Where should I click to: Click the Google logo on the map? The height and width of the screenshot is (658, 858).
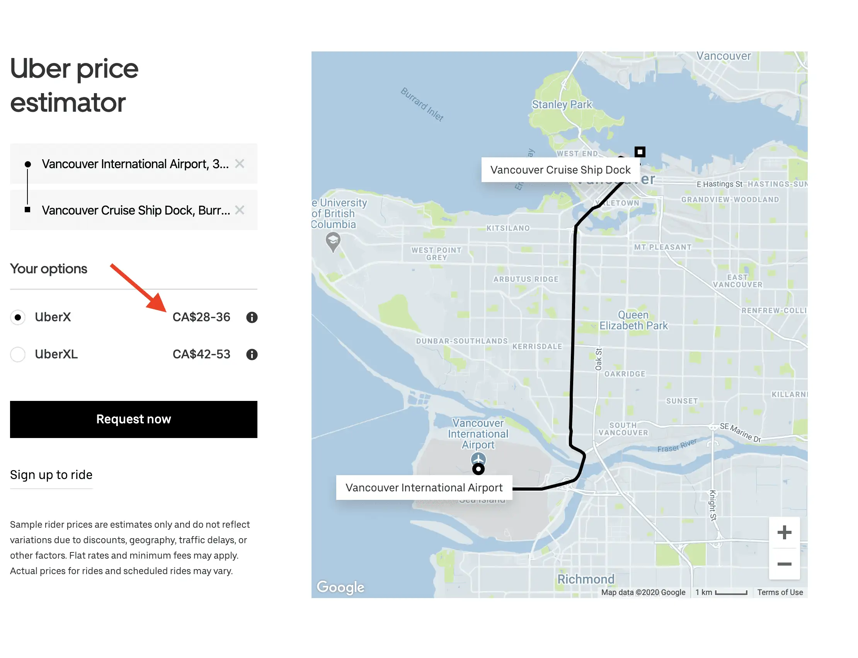(x=340, y=587)
